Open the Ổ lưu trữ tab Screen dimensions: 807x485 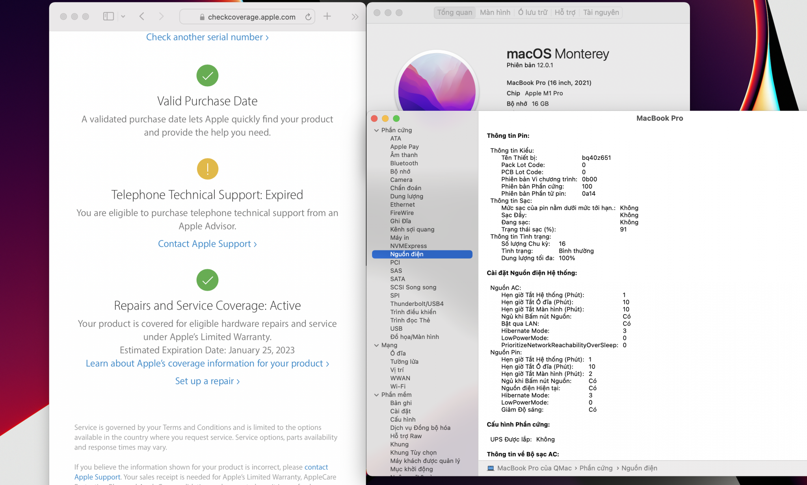coord(532,13)
